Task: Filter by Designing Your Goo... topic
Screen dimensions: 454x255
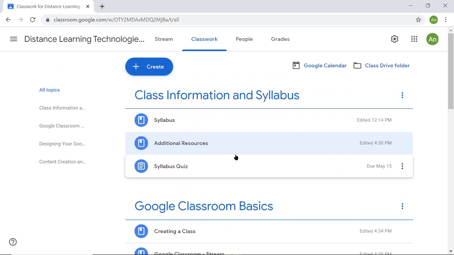Action: click(62, 144)
